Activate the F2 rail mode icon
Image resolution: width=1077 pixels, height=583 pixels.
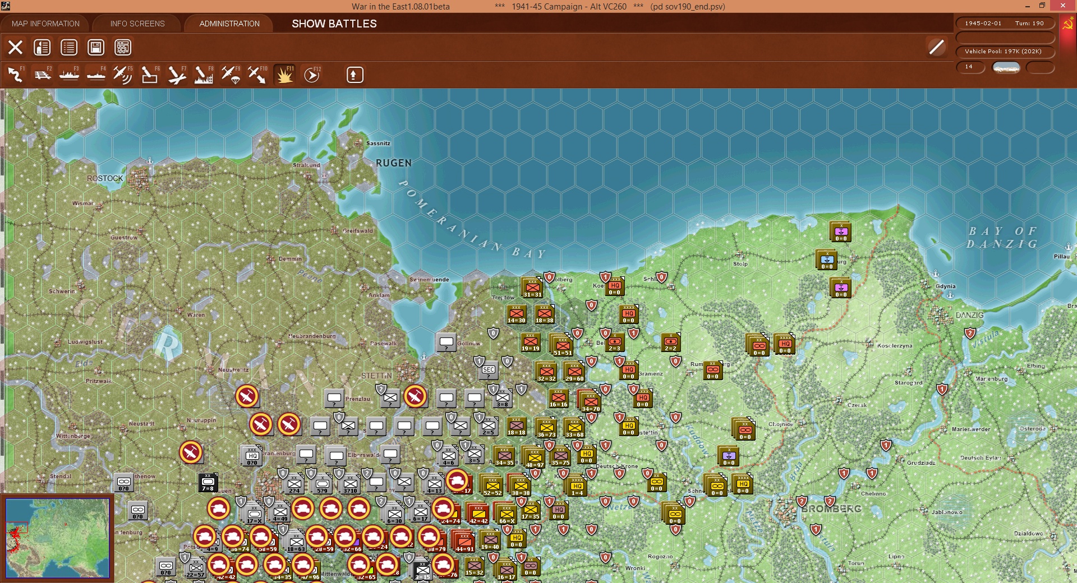(x=42, y=75)
